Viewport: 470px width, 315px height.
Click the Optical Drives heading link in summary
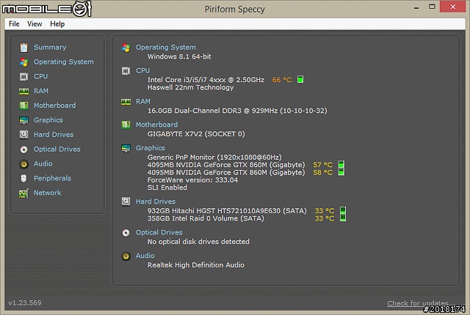(159, 232)
